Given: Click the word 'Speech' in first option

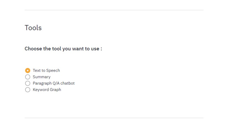Looking at the screenshot, I should tap(53, 70).
